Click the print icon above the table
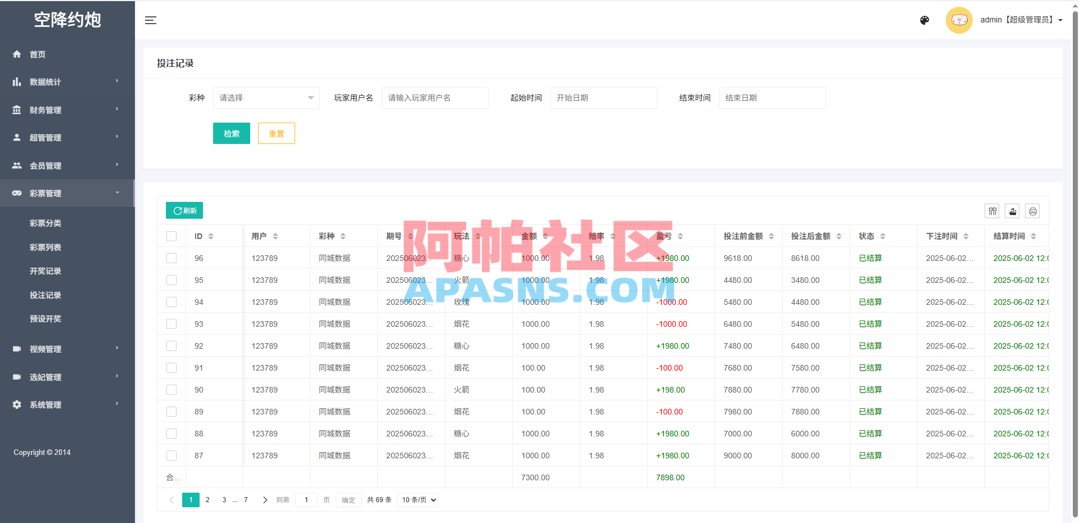 (x=1033, y=211)
